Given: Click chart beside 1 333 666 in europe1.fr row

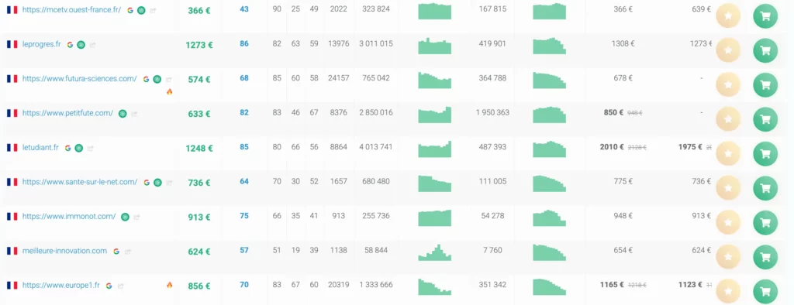Looking at the screenshot, I should [434, 286].
